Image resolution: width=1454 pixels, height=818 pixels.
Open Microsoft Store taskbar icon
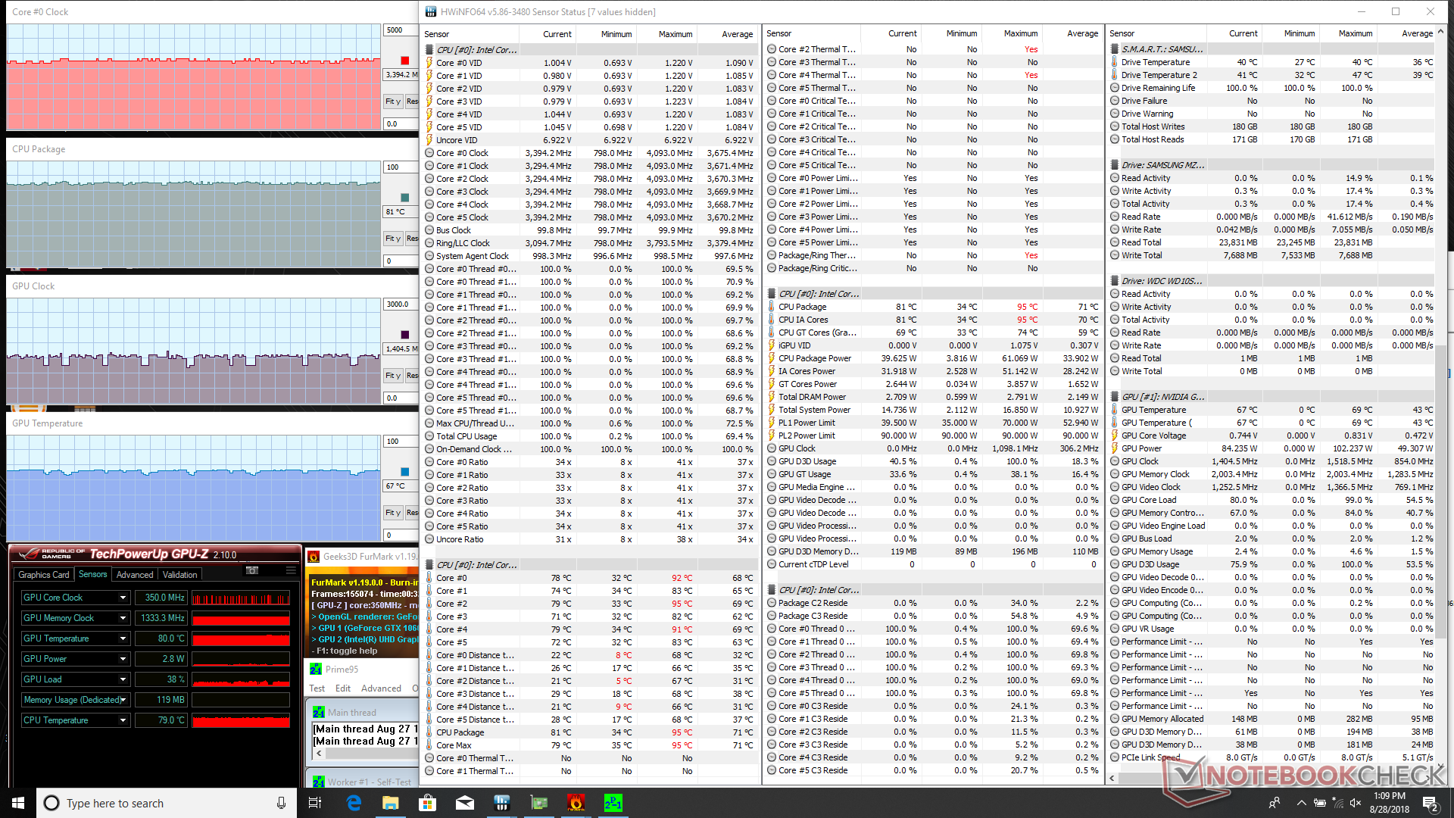(x=428, y=803)
